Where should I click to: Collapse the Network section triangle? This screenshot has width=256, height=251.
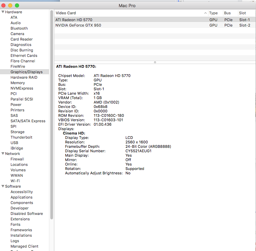coord(3,154)
